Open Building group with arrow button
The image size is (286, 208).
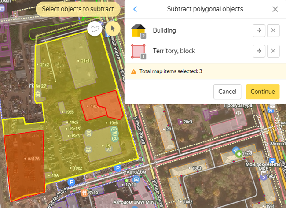(259, 30)
